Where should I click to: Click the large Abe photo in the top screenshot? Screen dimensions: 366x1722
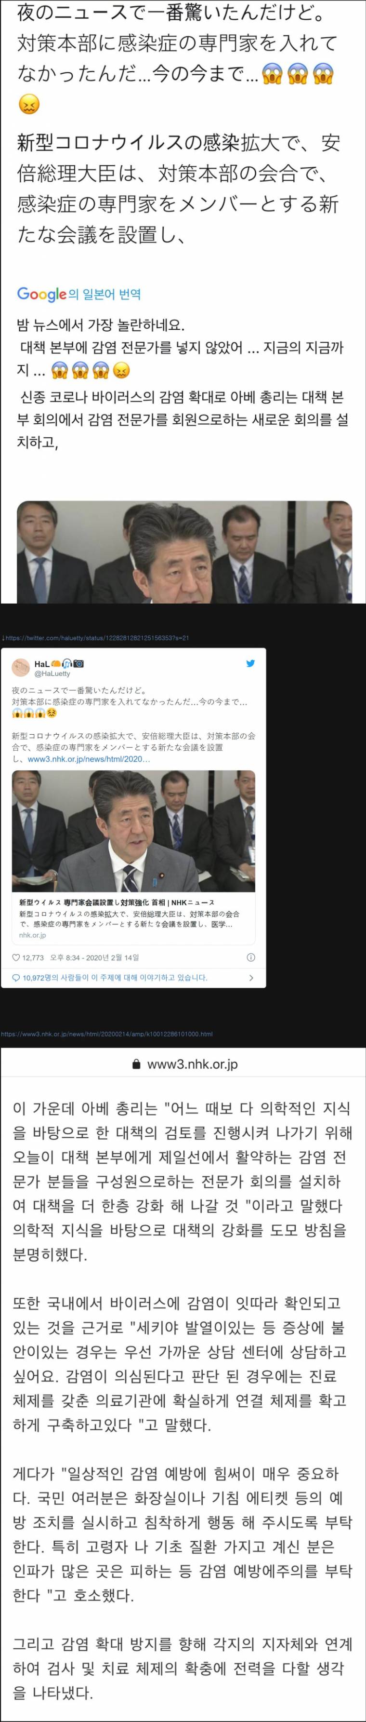[x=184, y=552]
